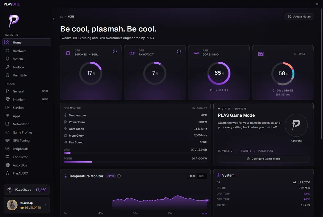The height and width of the screenshot is (217, 323).
Task: Click the breadcrumb home icon
Action: tap(61, 16)
